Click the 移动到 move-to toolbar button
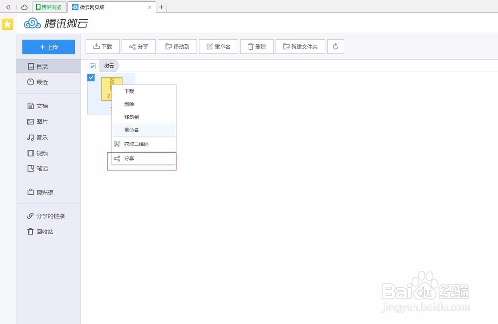The height and width of the screenshot is (324, 498). click(x=178, y=47)
